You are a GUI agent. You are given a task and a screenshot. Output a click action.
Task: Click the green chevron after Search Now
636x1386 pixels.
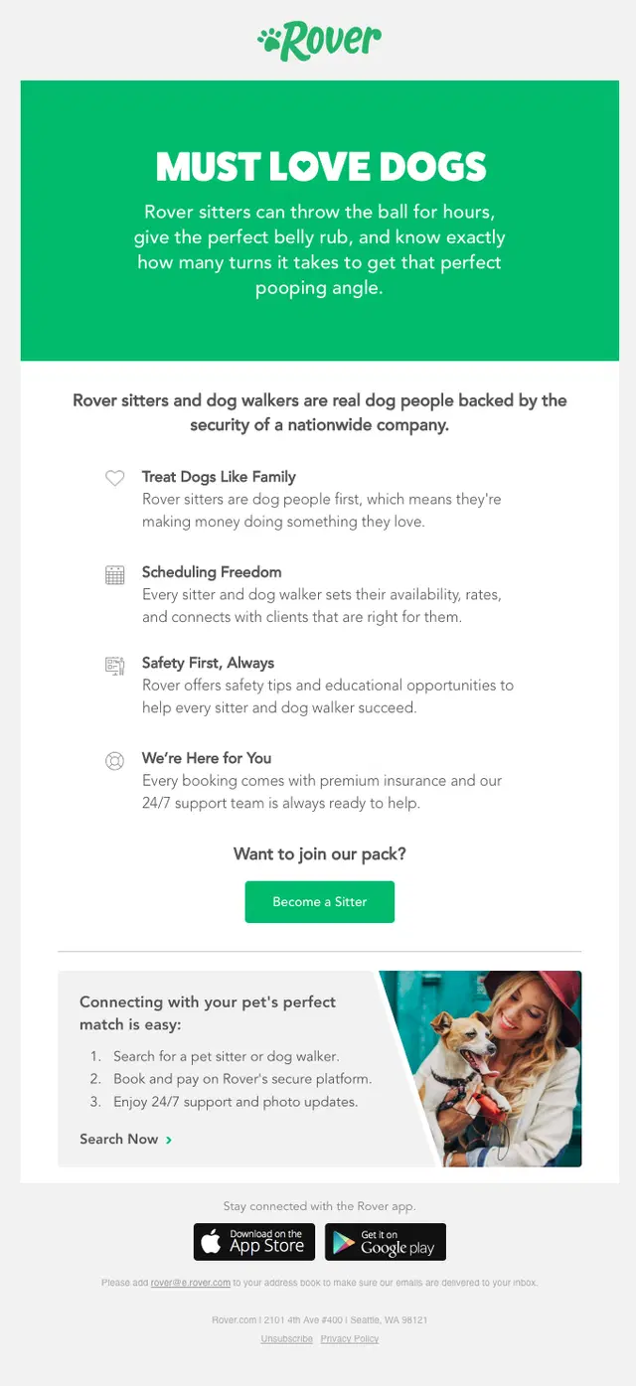click(169, 1140)
